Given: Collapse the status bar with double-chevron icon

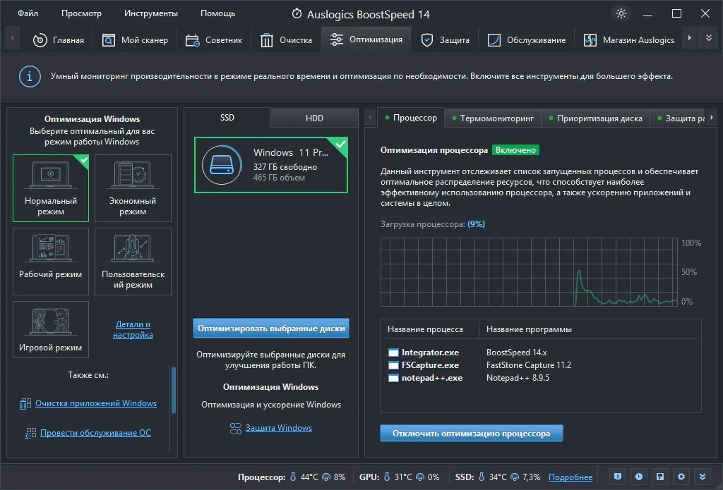Looking at the screenshot, I should coord(703,477).
